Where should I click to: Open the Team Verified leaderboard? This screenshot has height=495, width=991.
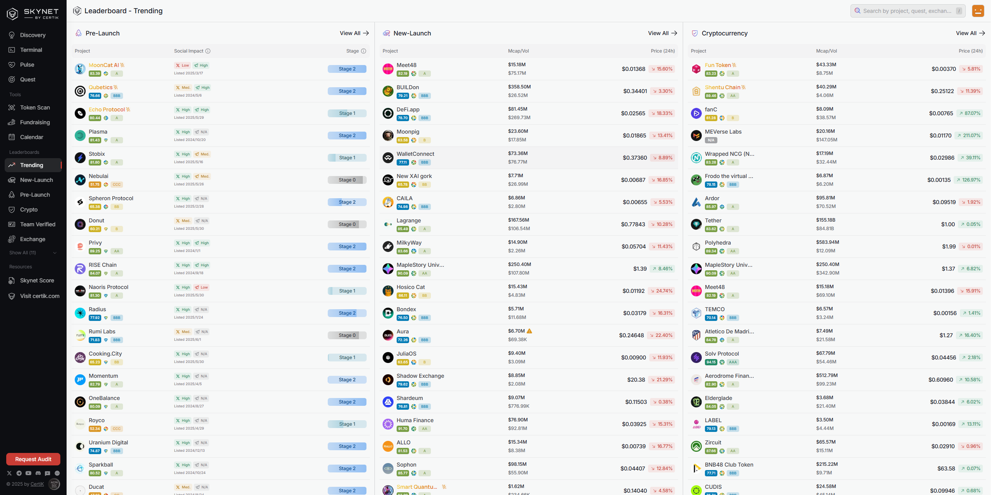[33, 224]
